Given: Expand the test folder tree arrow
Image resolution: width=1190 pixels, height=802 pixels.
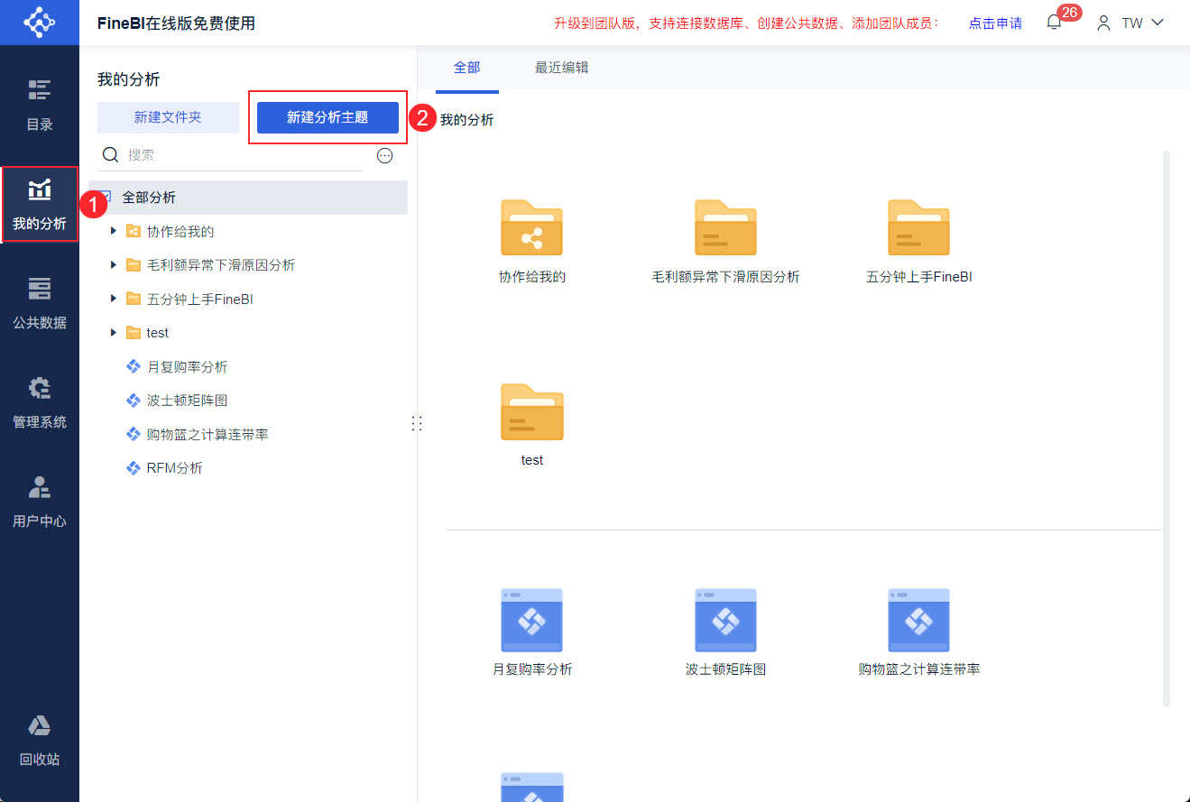Looking at the screenshot, I should pos(114,333).
